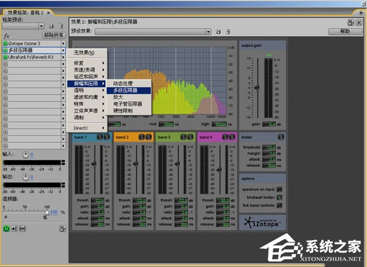This screenshot has width=367, height=267.
Task: Click the 移除所有 button
Action: tap(54, 35)
